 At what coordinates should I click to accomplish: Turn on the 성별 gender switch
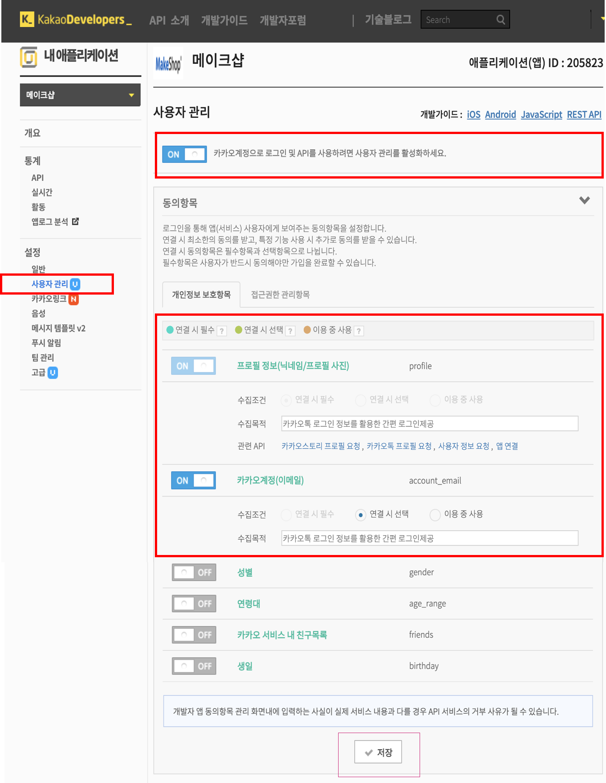194,573
